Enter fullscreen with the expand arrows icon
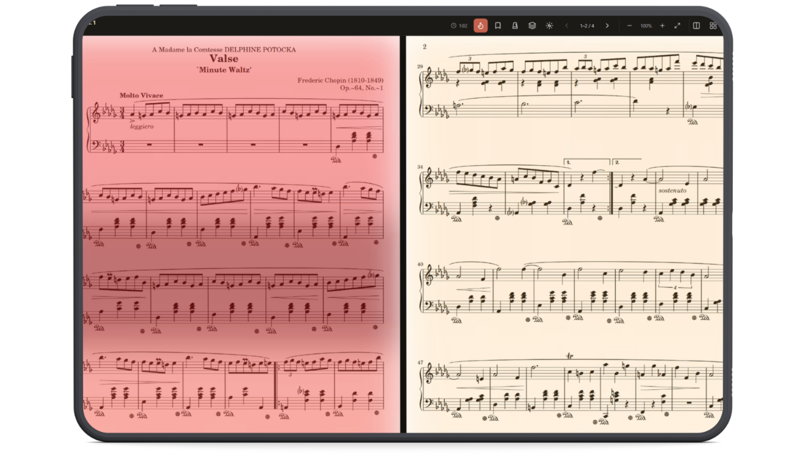The height and width of the screenshot is (456, 812). (678, 26)
